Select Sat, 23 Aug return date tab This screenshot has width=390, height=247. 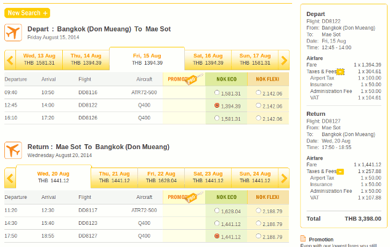point(208,177)
